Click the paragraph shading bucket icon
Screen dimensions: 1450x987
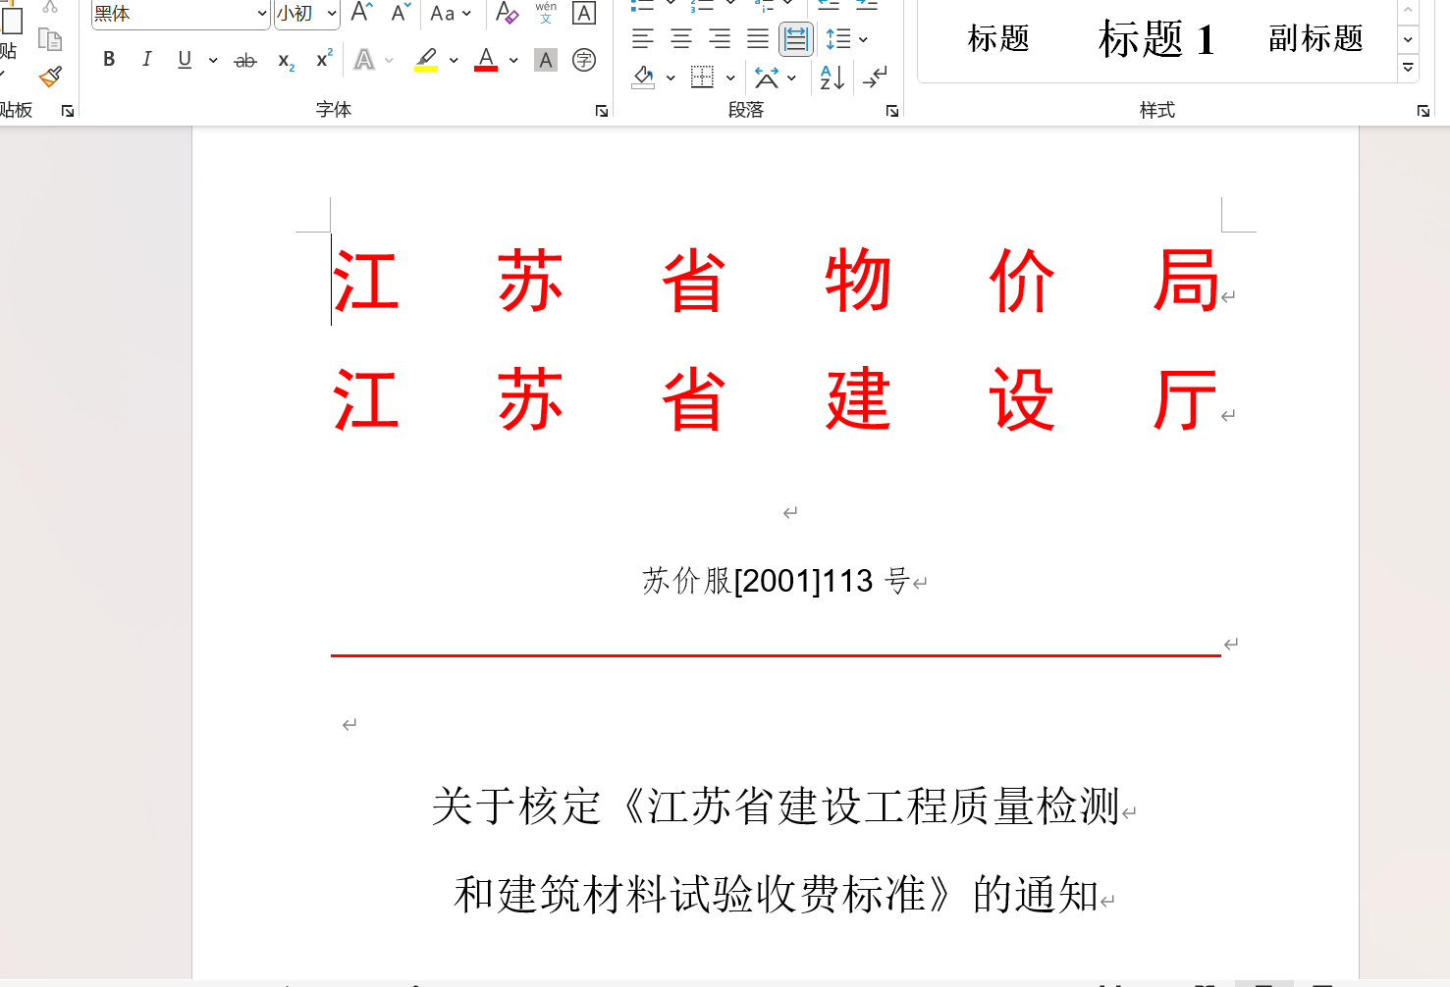click(x=643, y=77)
